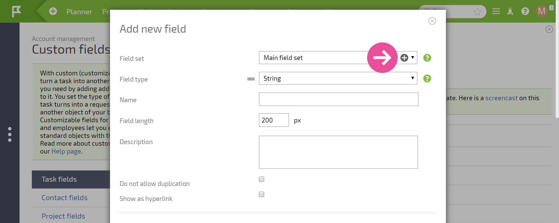
Task: Click the star favorites icon in search bar
Action: click(x=477, y=12)
